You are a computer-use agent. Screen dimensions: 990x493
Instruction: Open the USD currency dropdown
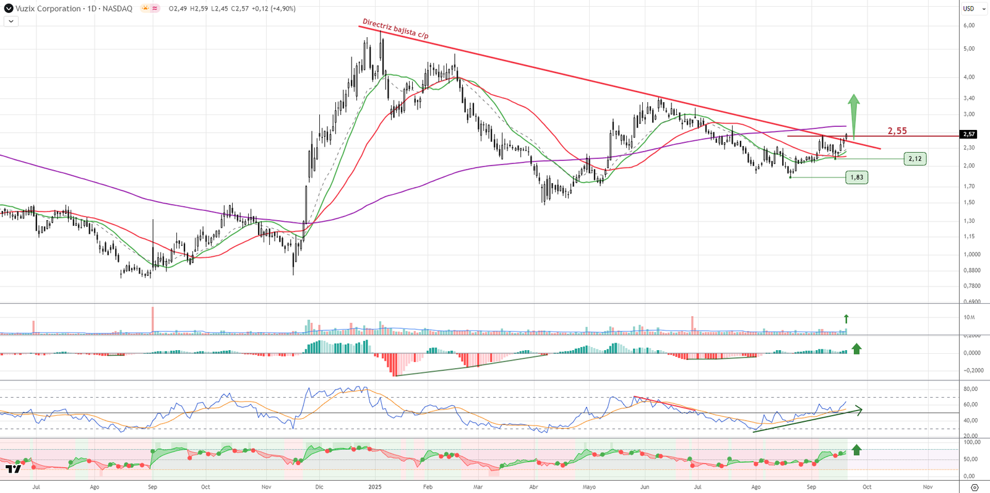(974, 9)
